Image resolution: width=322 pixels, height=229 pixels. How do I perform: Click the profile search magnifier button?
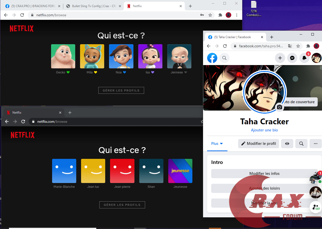(301, 144)
